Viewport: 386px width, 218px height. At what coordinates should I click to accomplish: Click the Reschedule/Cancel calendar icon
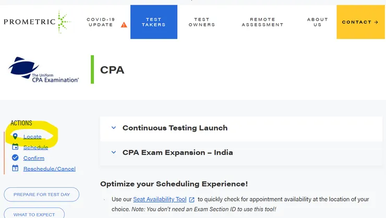(x=15, y=169)
